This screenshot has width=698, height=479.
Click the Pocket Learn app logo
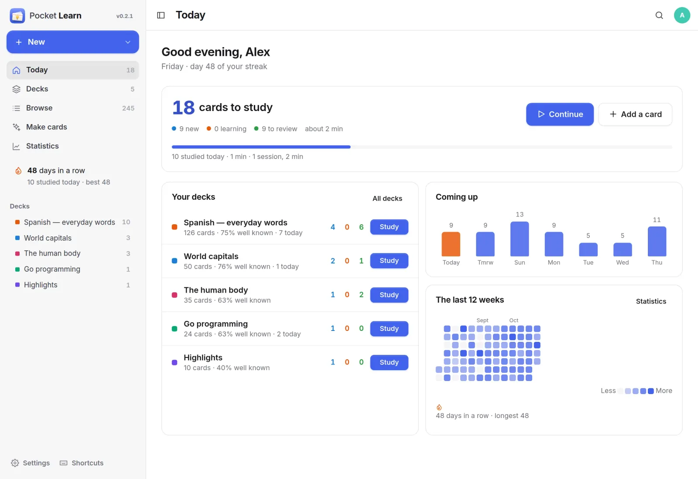[17, 16]
